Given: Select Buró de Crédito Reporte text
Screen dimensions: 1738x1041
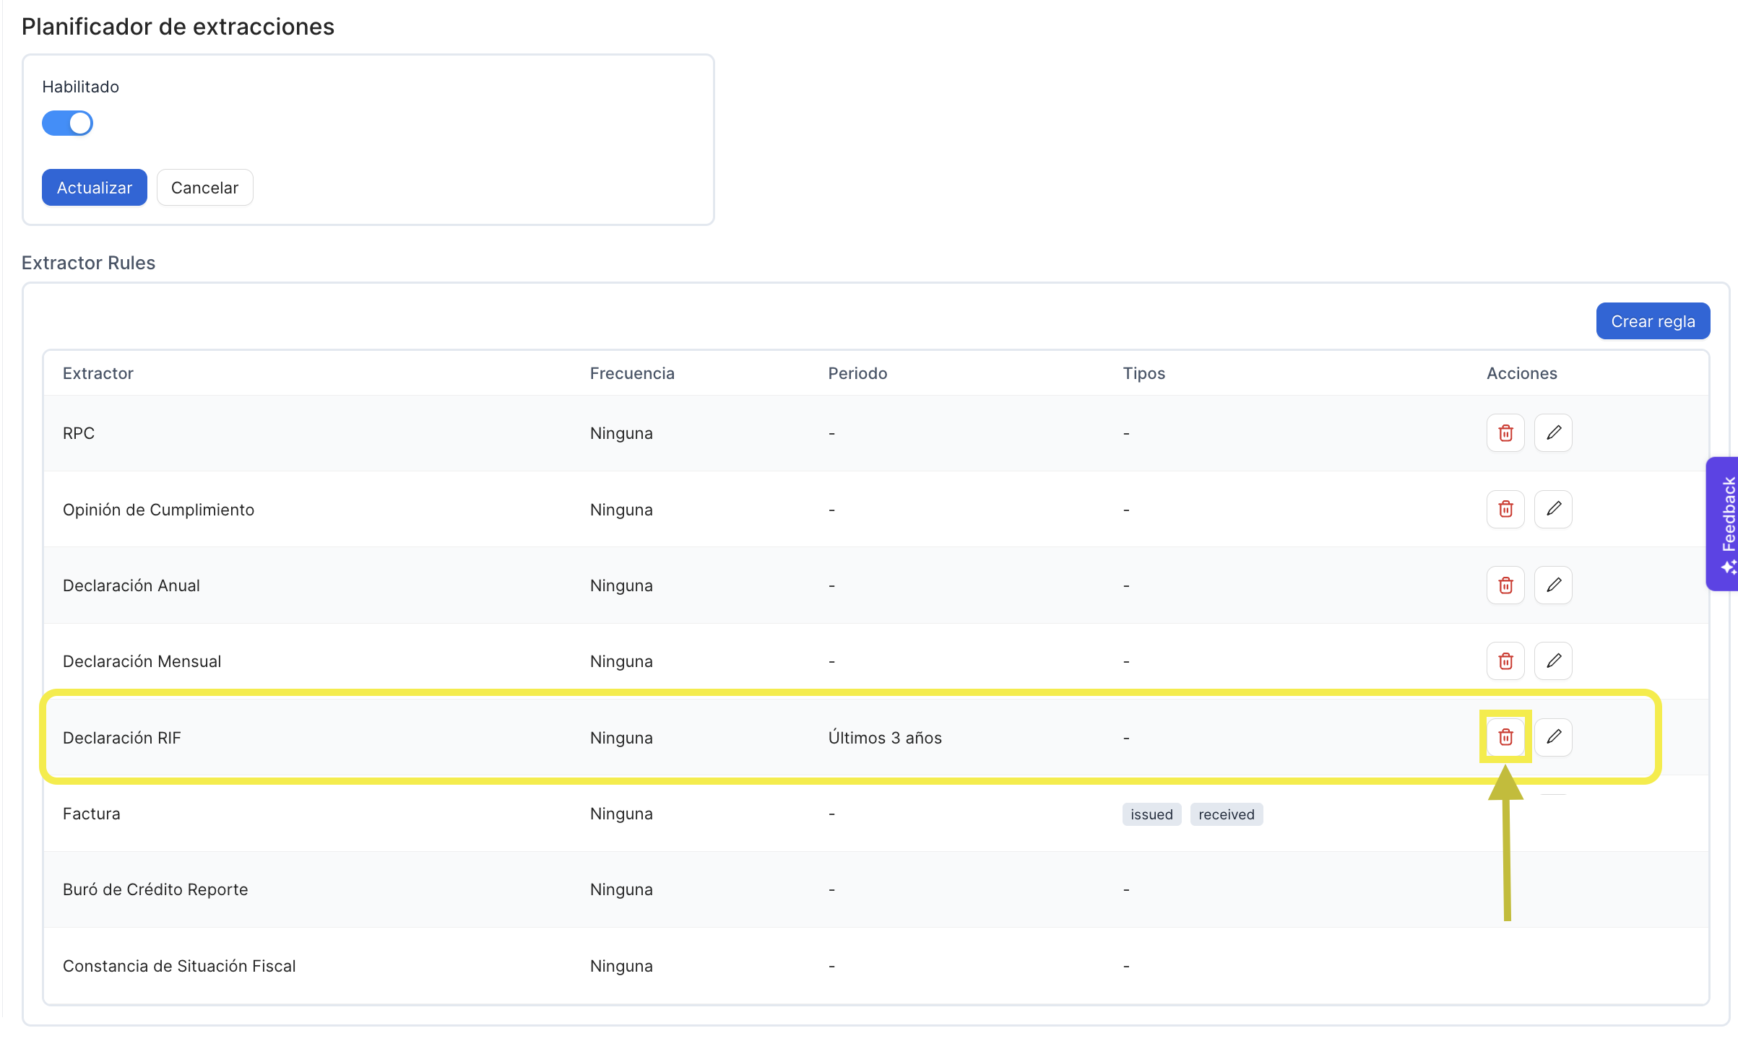Looking at the screenshot, I should pos(155,889).
